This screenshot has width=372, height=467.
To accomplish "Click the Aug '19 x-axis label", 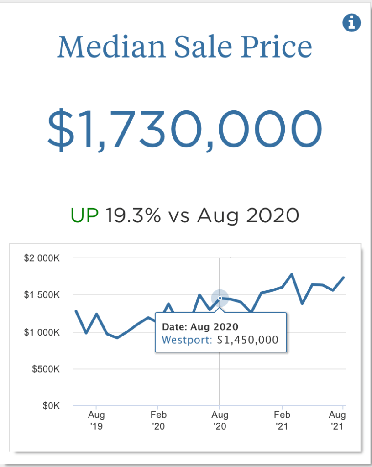I will pos(96,420).
